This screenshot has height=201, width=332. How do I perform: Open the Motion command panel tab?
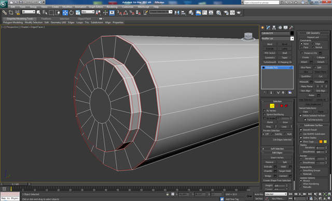pyautogui.click(x=280, y=27)
